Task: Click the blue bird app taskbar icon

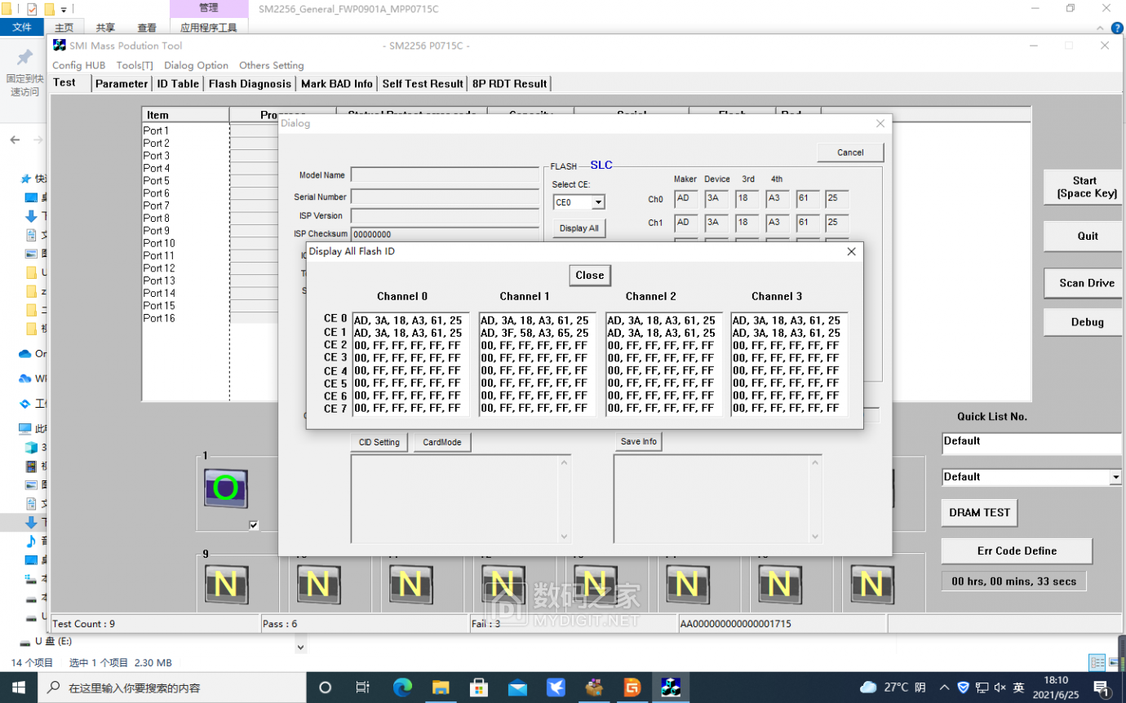Action: click(x=556, y=687)
